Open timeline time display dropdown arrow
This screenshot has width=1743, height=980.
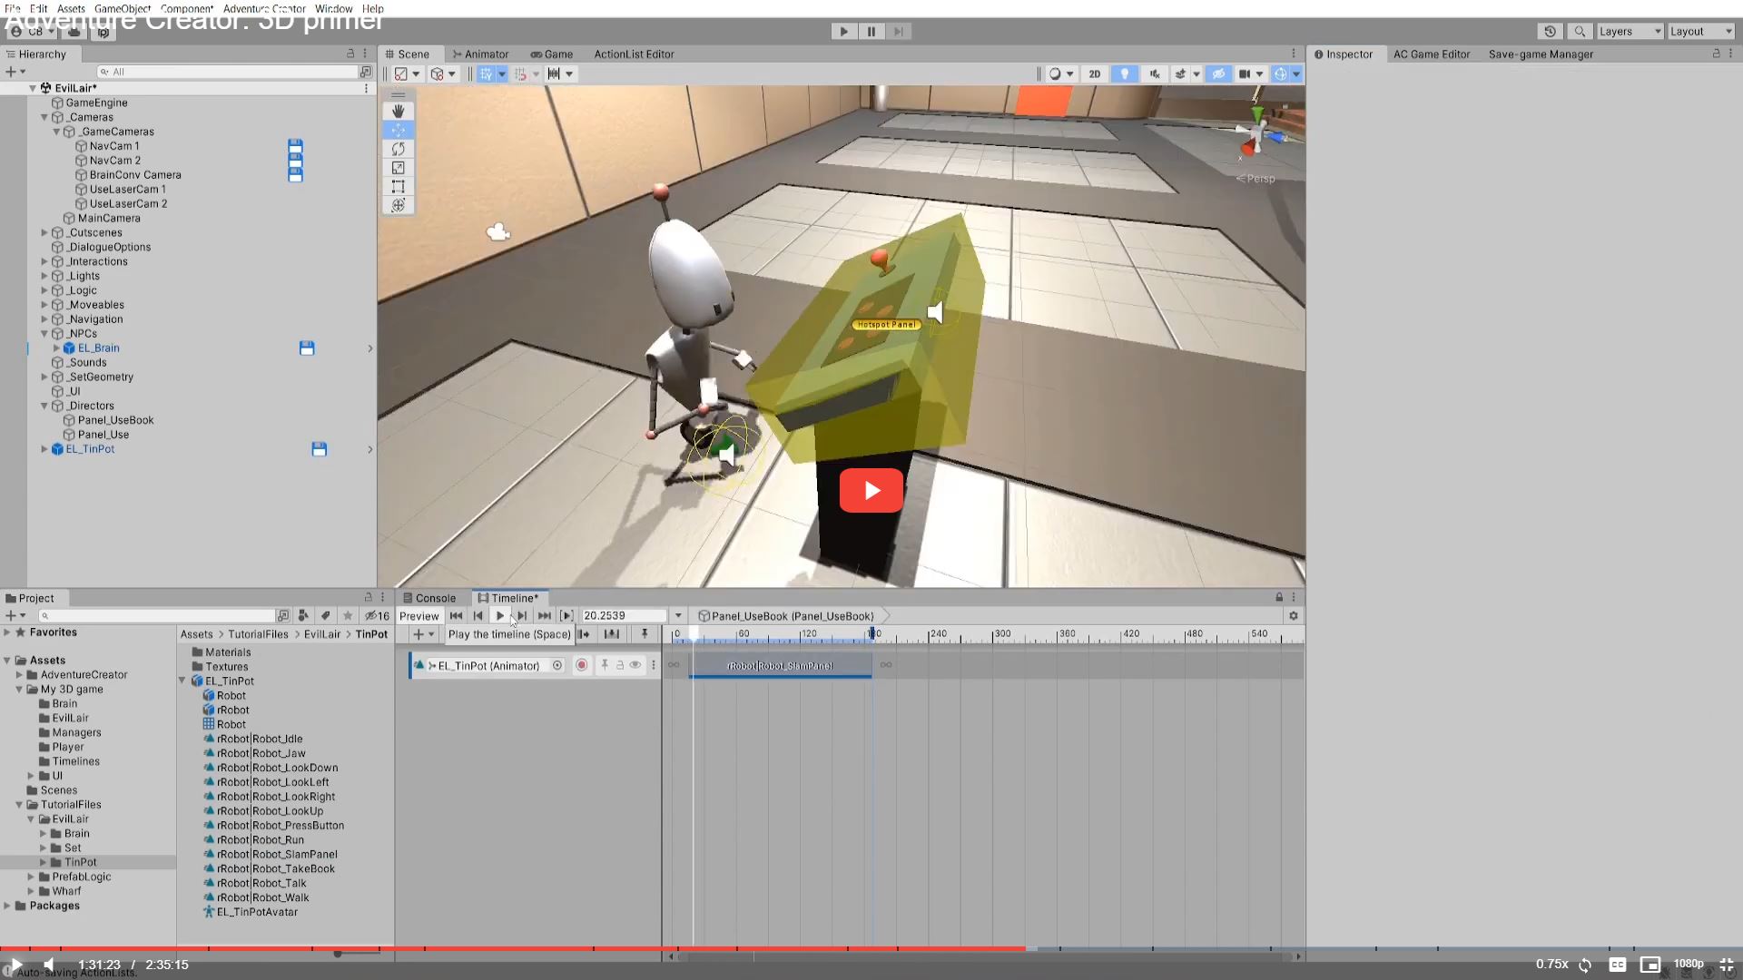[x=678, y=616]
